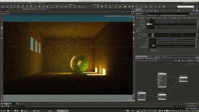Open the Edit menu in the main menu bar
This screenshot has height=112, width=199.
4,3
